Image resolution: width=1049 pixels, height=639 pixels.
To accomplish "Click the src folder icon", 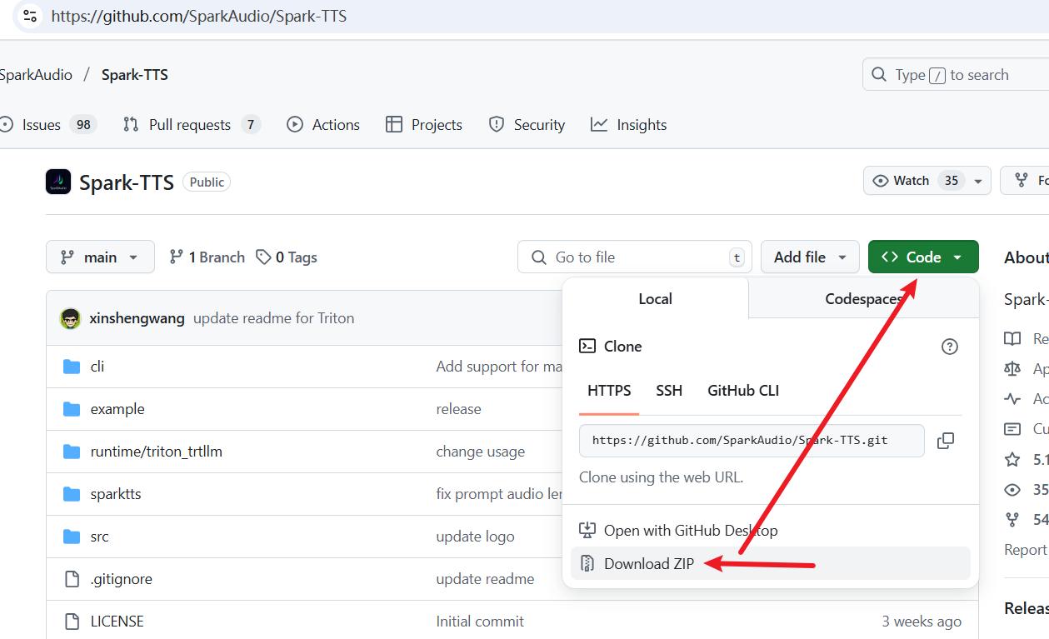I will (72, 537).
